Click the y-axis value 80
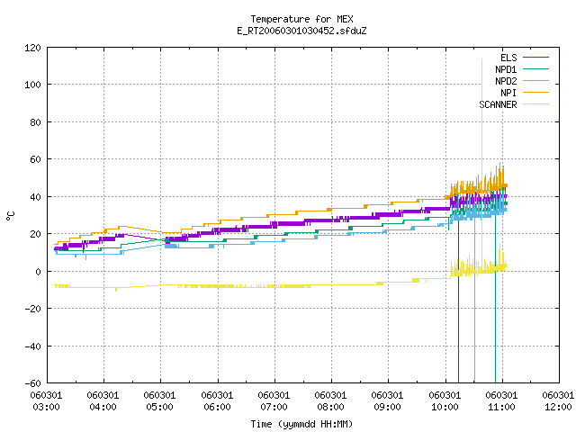 (36, 122)
